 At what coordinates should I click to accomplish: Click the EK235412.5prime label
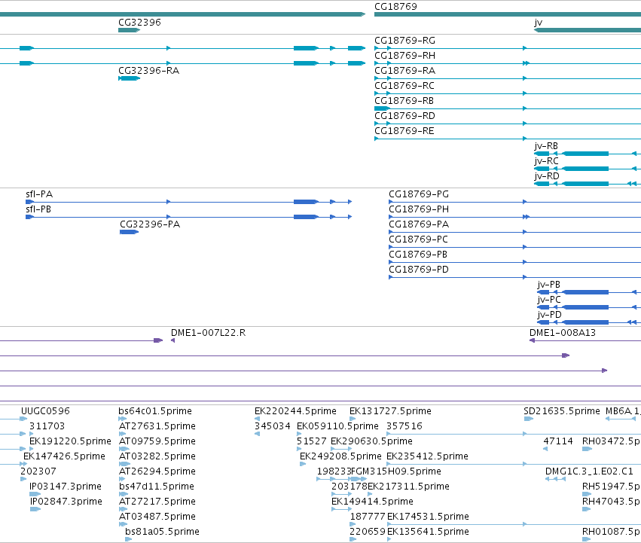428,456
